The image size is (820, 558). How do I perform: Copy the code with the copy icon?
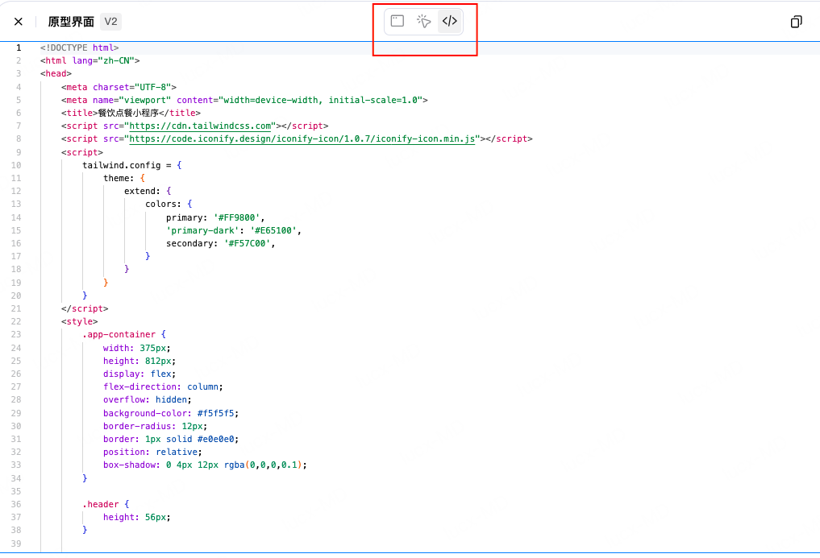(x=796, y=22)
